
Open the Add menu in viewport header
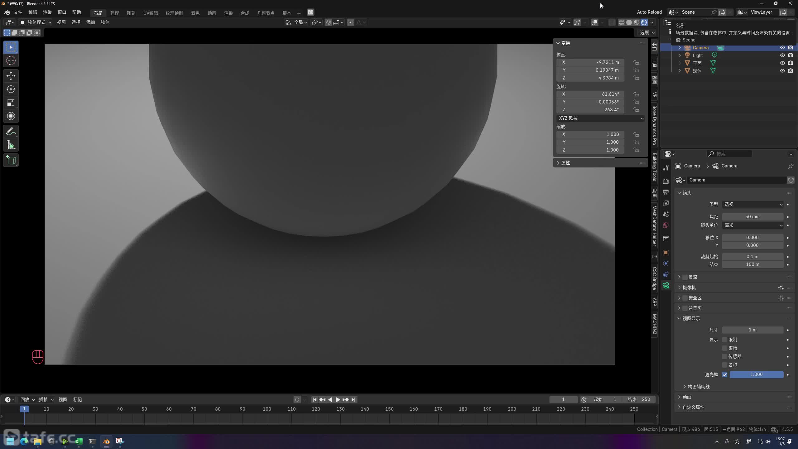tap(90, 22)
